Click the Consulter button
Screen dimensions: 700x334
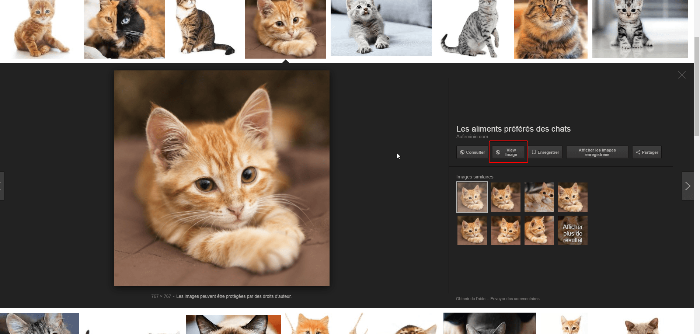[472, 152]
